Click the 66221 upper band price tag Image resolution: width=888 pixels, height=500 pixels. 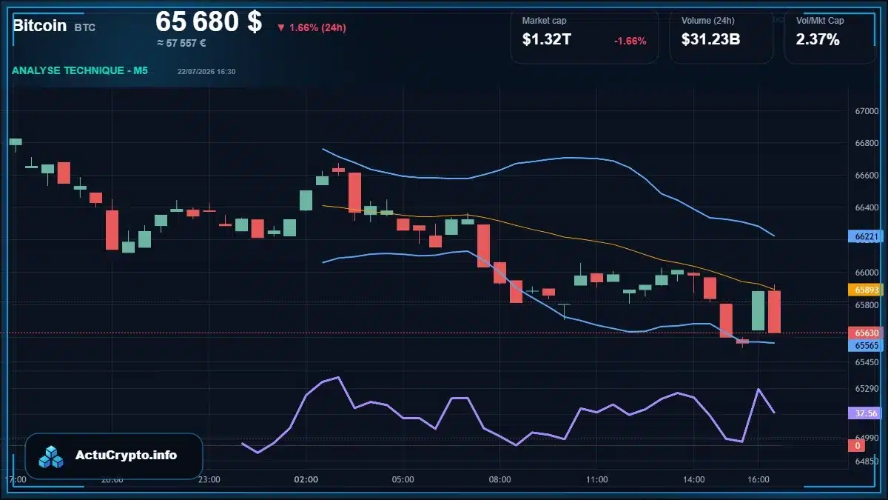click(865, 237)
